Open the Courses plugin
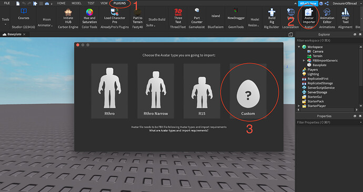The width and height of the screenshot is (363, 192). tap(24, 14)
